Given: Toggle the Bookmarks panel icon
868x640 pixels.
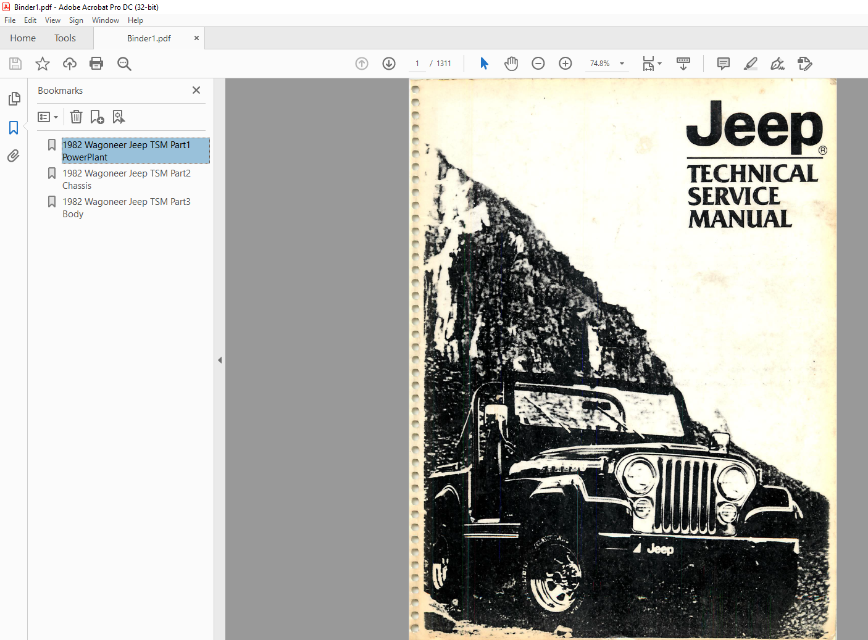Looking at the screenshot, I should (x=14, y=128).
